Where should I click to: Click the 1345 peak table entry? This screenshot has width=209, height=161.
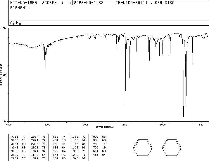[x=58, y=155]
